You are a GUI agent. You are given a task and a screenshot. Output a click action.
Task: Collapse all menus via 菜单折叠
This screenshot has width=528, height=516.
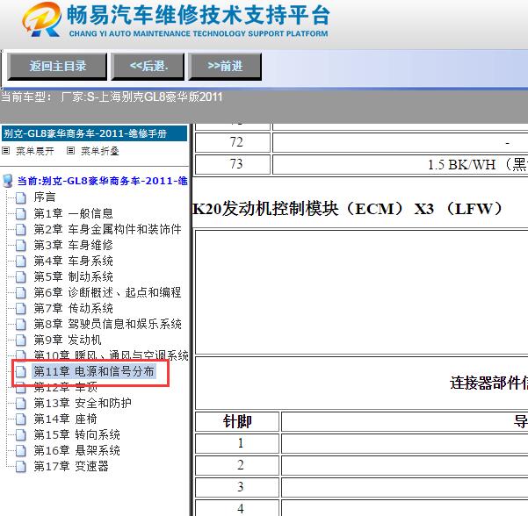click(x=100, y=151)
